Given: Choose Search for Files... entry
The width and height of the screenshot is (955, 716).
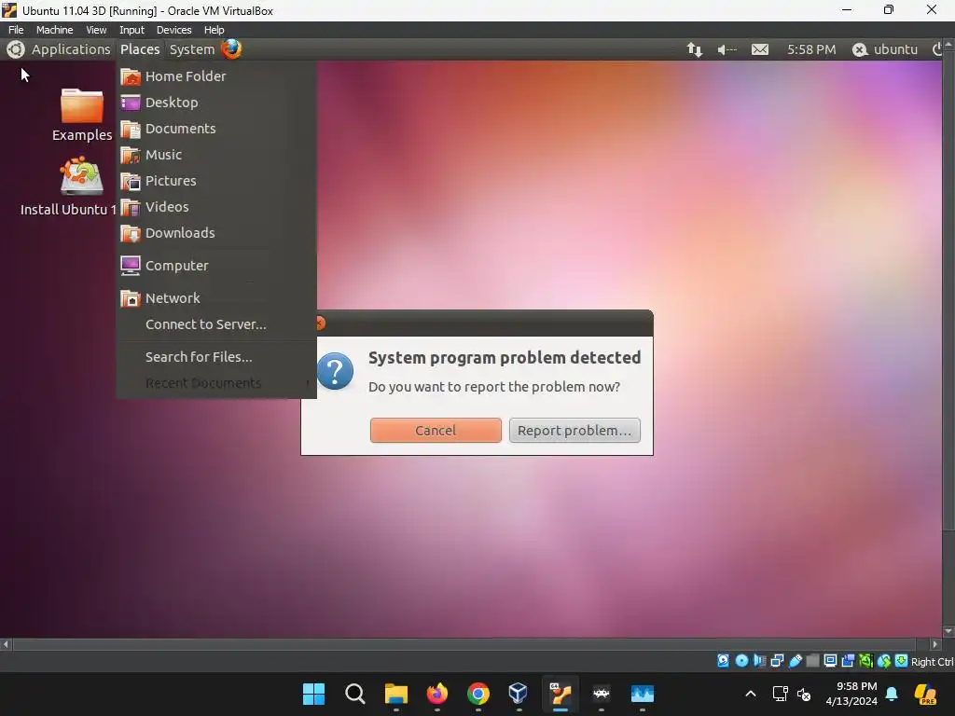Looking at the screenshot, I should tap(216, 357).
